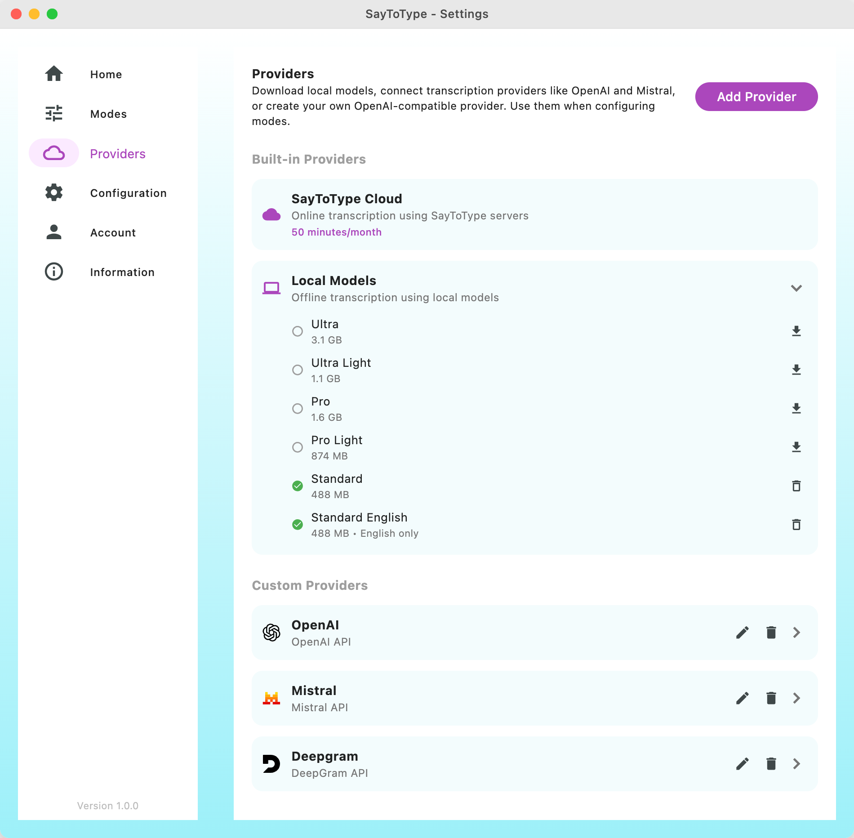Screen dimensions: 854x838
Task: Download the Ultra Light model
Action: click(x=796, y=370)
